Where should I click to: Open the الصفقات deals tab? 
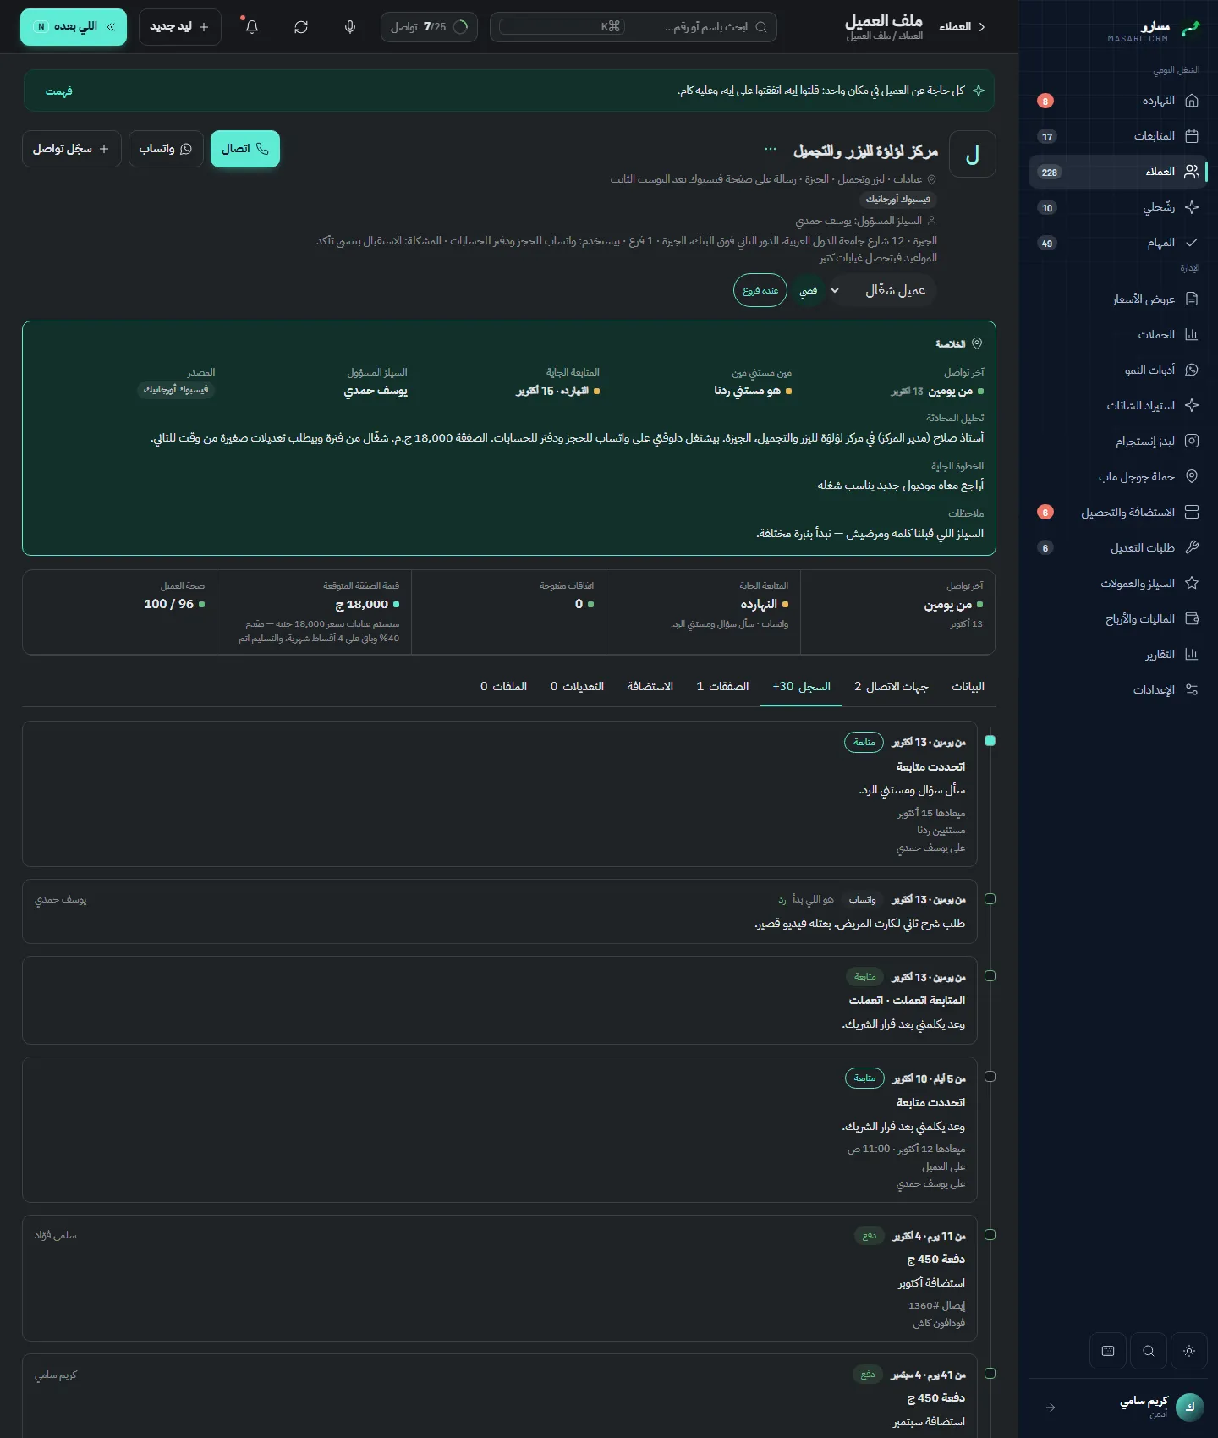tap(722, 686)
